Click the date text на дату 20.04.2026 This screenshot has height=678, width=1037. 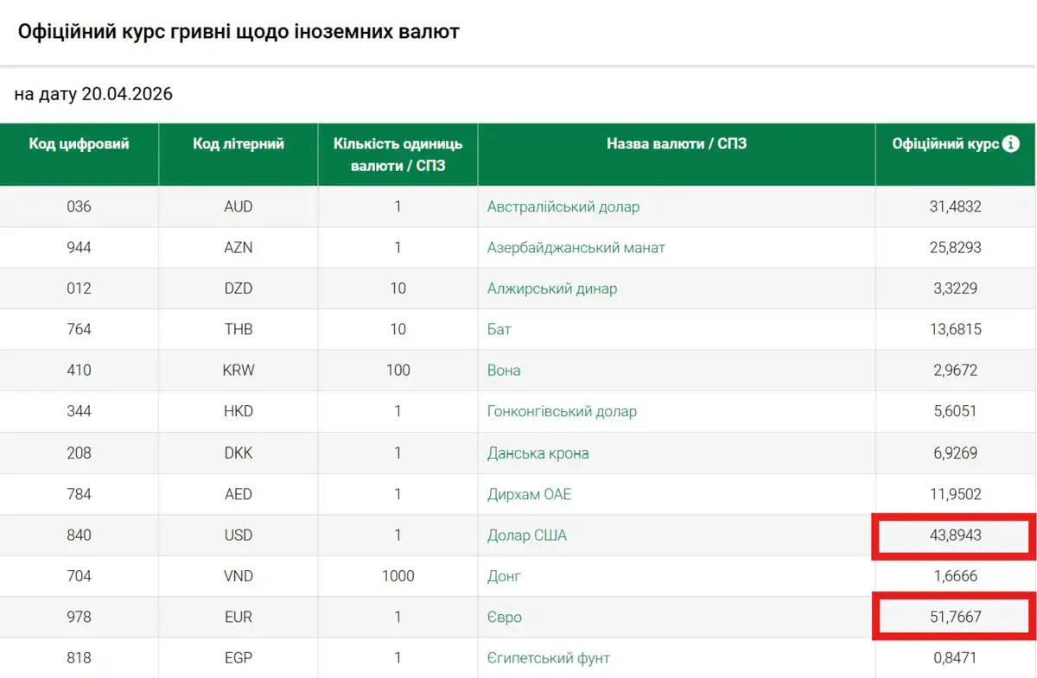(x=93, y=94)
